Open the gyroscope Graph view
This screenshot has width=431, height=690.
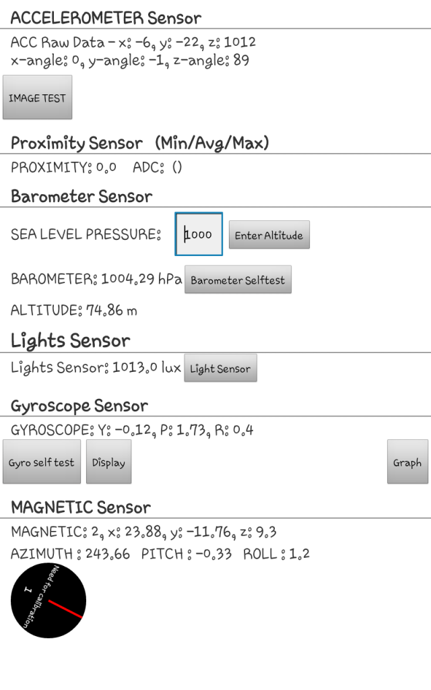tap(407, 462)
